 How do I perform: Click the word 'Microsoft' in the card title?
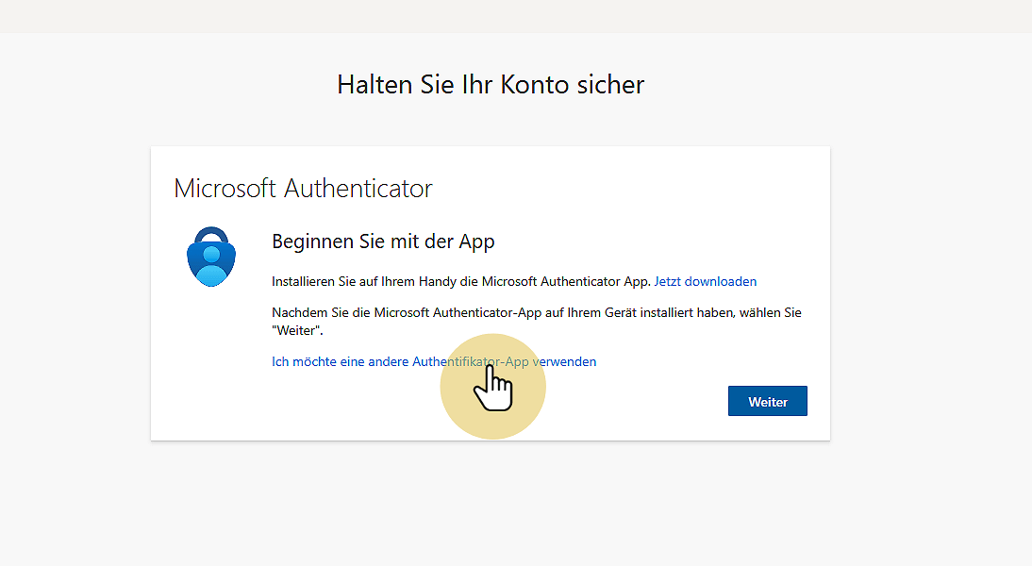click(225, 188)
